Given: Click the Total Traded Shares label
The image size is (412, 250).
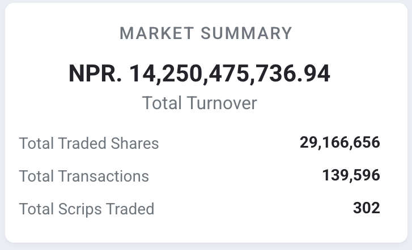Looking at the screenshot, I should point(89,143).
